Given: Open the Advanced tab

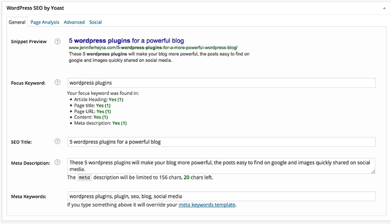Looking at the screenshot, I should pyautogui.click(x=74, y=22).
